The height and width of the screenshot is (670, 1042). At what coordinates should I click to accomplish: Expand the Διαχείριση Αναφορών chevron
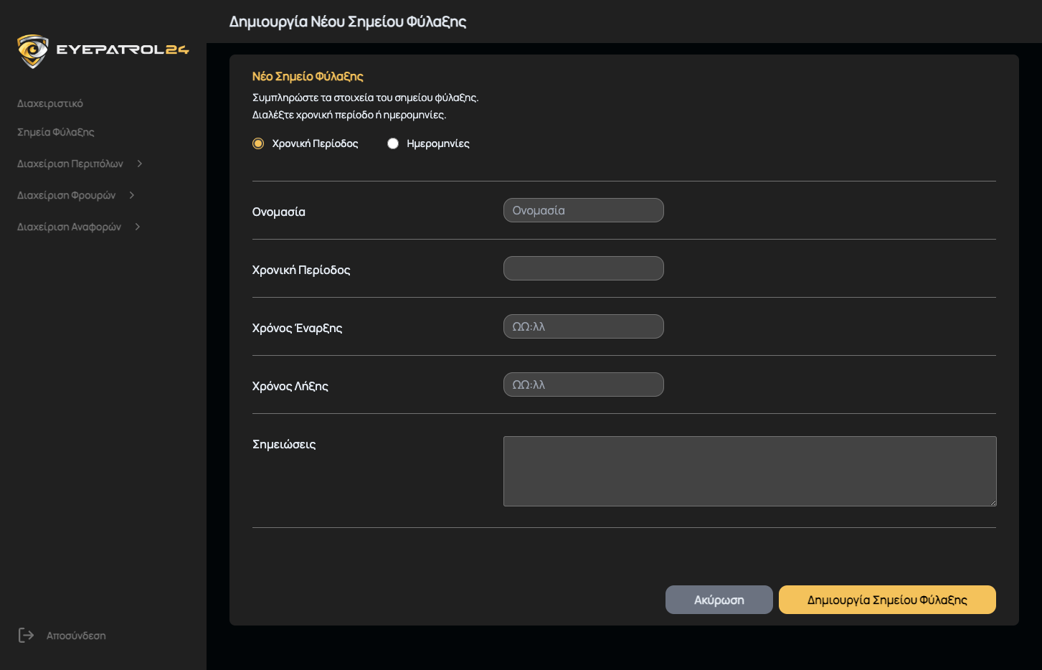click(138, 227)
